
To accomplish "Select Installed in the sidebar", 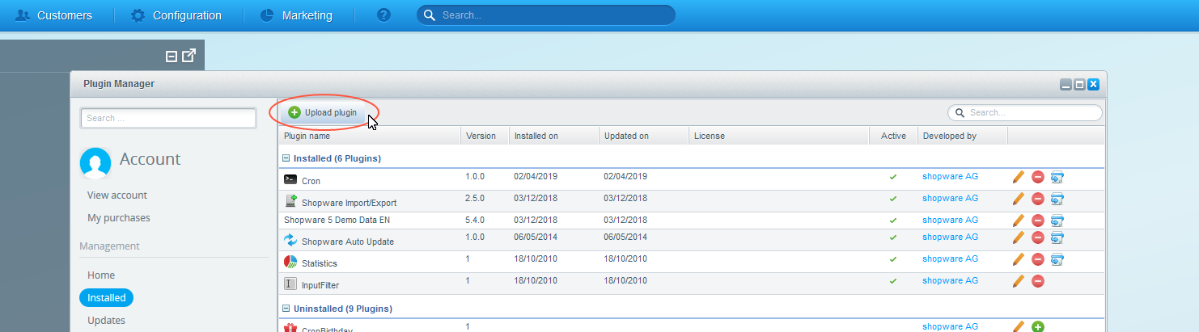I will coord(107,297).
